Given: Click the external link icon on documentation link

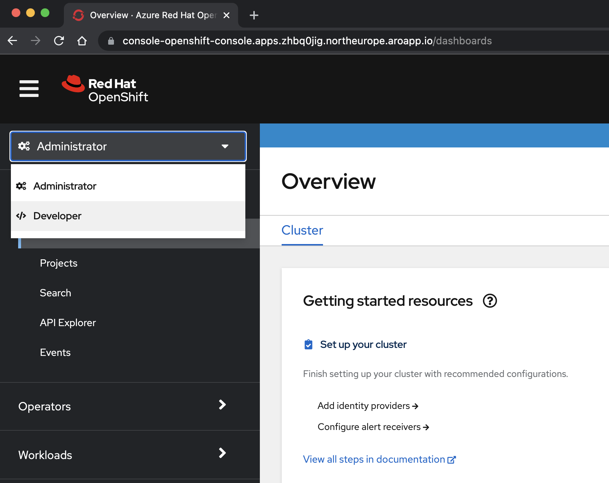Looking at the screenshot, I should pyautogui.click(x=451, y=459).
